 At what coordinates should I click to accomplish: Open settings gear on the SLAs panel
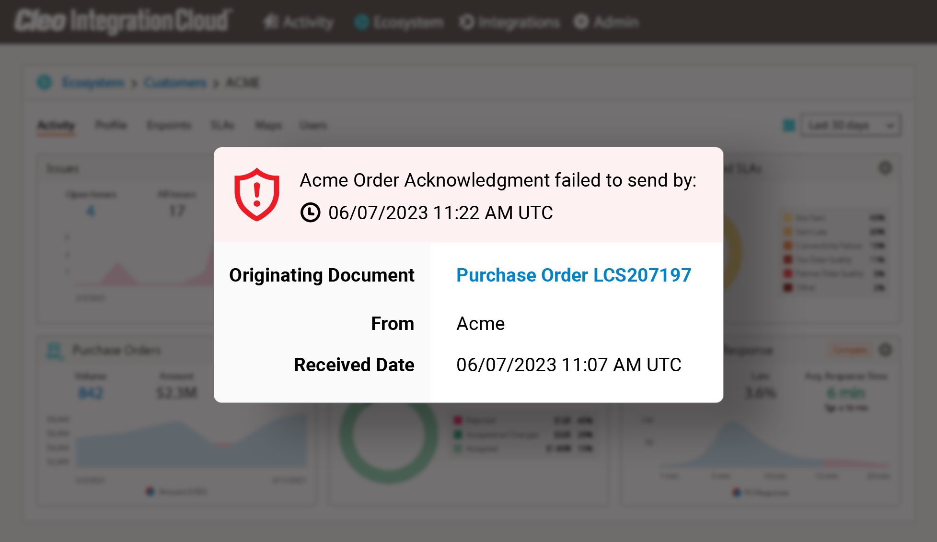coord(886,168)
